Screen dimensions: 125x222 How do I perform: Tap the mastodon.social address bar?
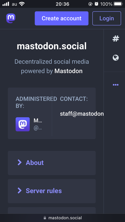62,218
